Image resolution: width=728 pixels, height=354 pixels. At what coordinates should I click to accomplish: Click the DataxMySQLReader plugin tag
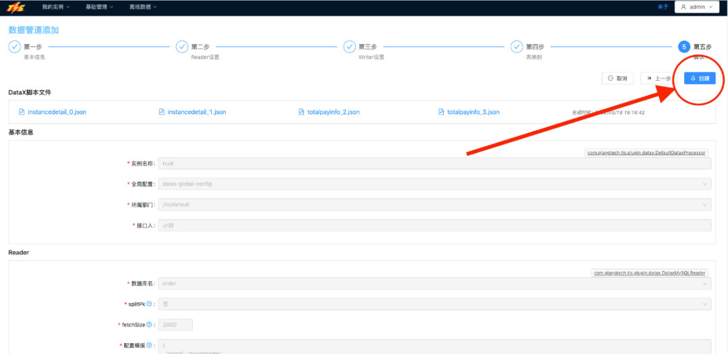click(x=650, y=273)
